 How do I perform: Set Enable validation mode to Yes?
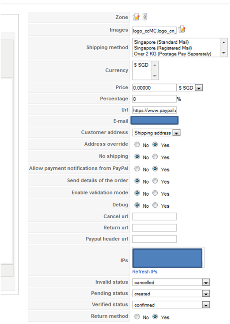pyautogui.click(x=155, y=193)
